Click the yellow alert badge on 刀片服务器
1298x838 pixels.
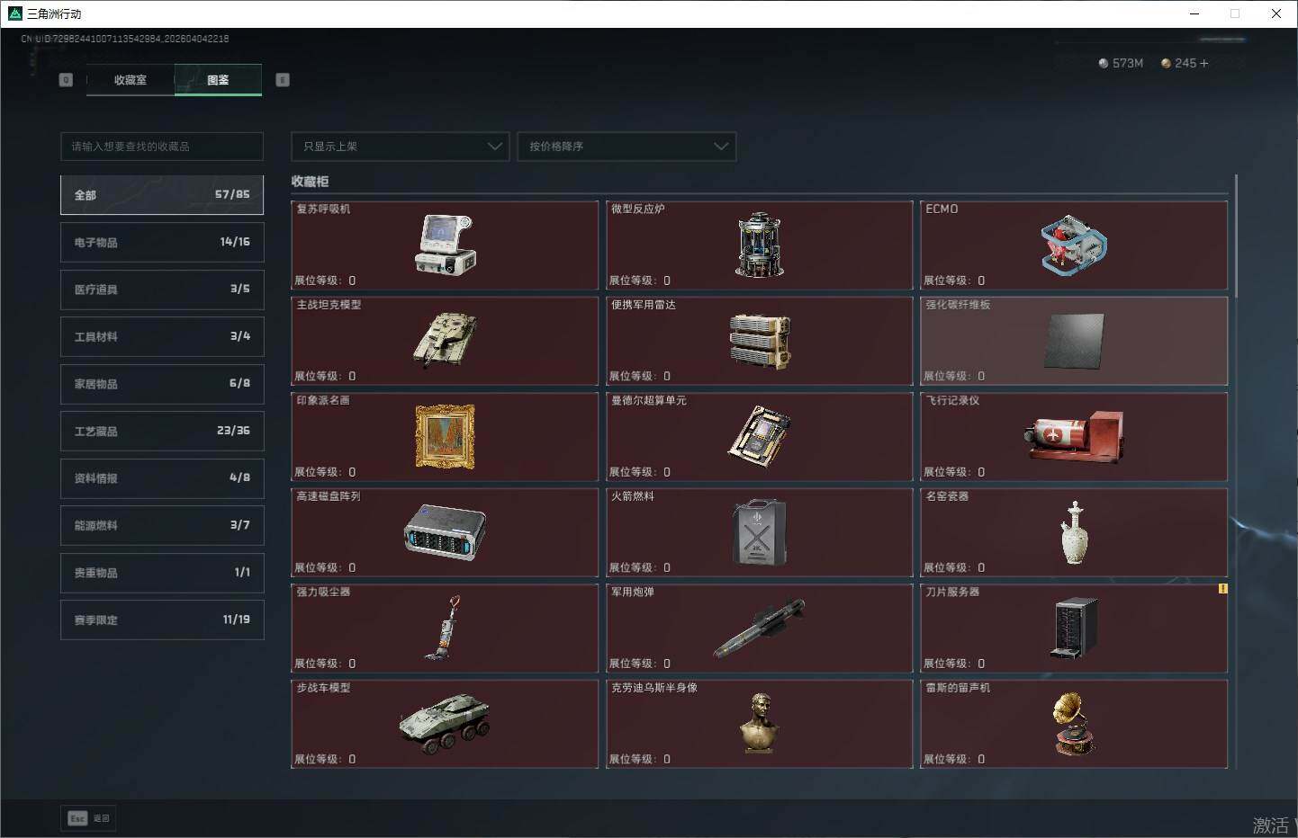click(1222, 589)
